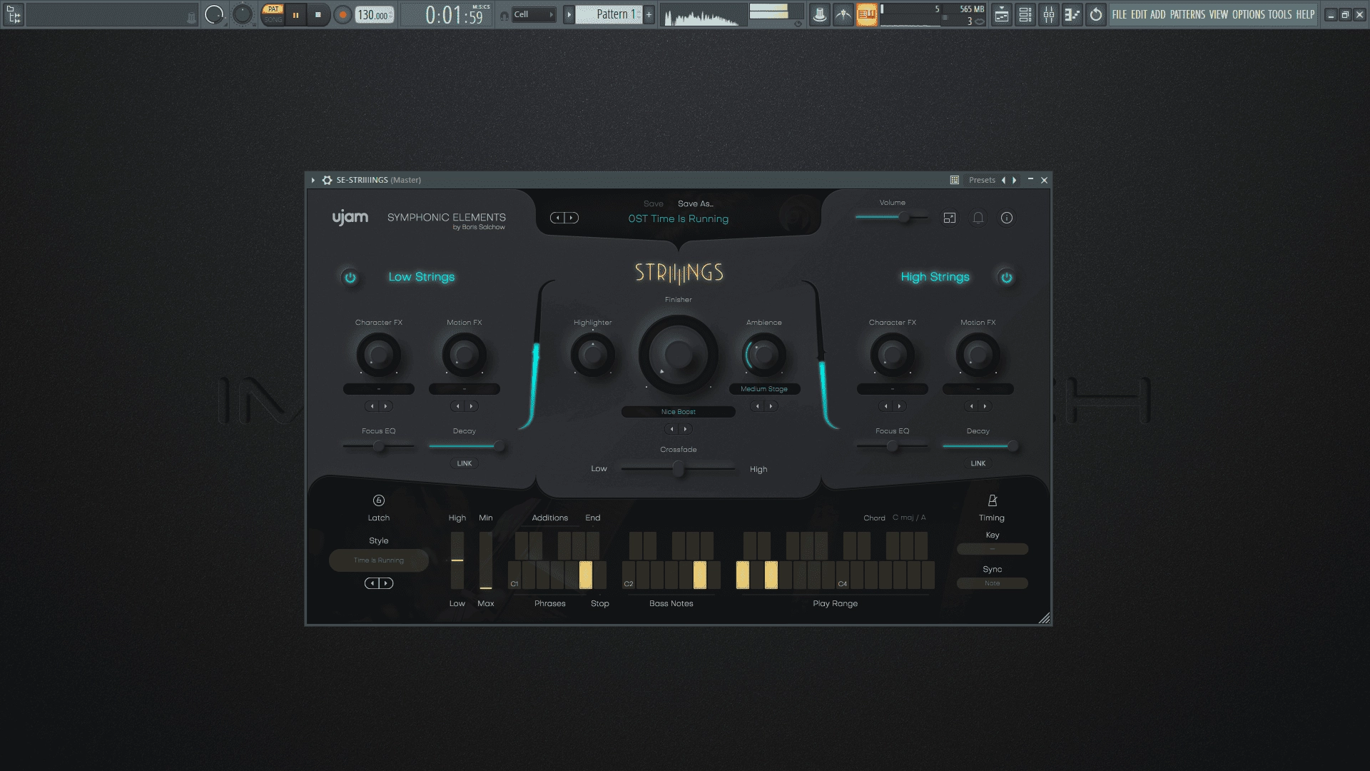
Task: Click the circular arrow icon beside FILE
Action: pos(1096,14)
